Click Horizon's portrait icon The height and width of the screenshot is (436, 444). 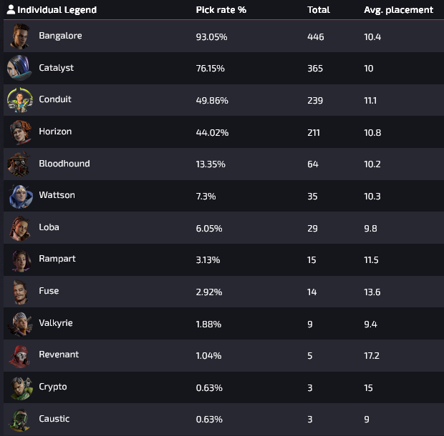[21, 132]
